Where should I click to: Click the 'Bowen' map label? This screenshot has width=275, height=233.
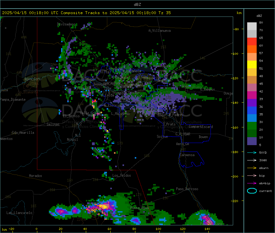(203, 137)
